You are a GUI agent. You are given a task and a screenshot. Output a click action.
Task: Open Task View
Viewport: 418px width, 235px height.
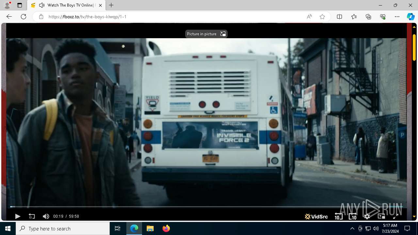click(x=118, y=228)
